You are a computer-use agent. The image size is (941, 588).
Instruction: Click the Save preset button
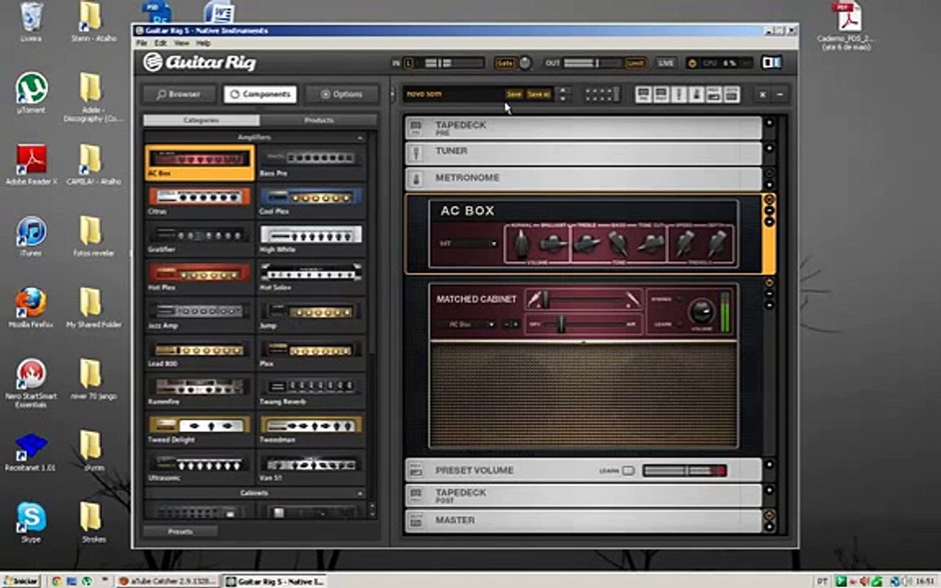point(514,94)
